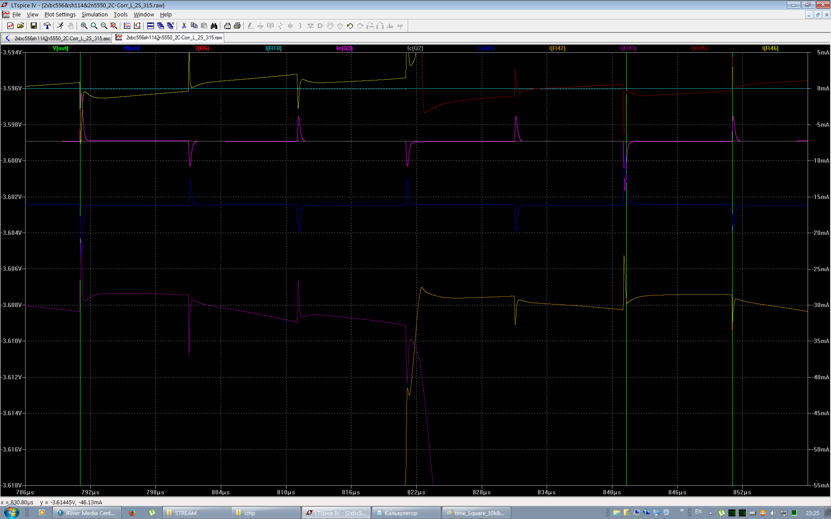The width and height of the screenshot is (831, 519).
Task: Open the File menu
Action: tap(16, 14)
